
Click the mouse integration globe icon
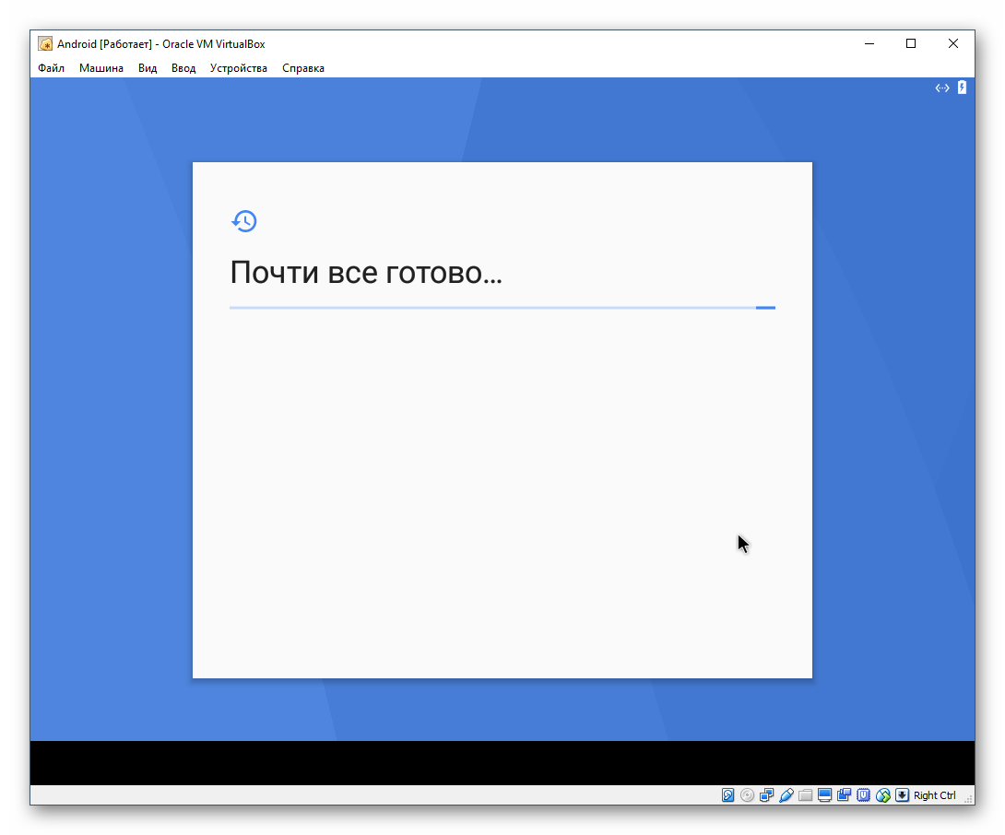(883, 795)
